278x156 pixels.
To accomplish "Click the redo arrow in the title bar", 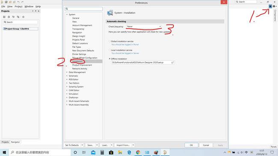I will tap(22, 2).
